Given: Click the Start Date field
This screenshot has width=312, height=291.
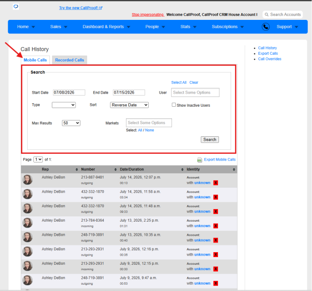Looking at the screenshot, I should tap(69, 93).
